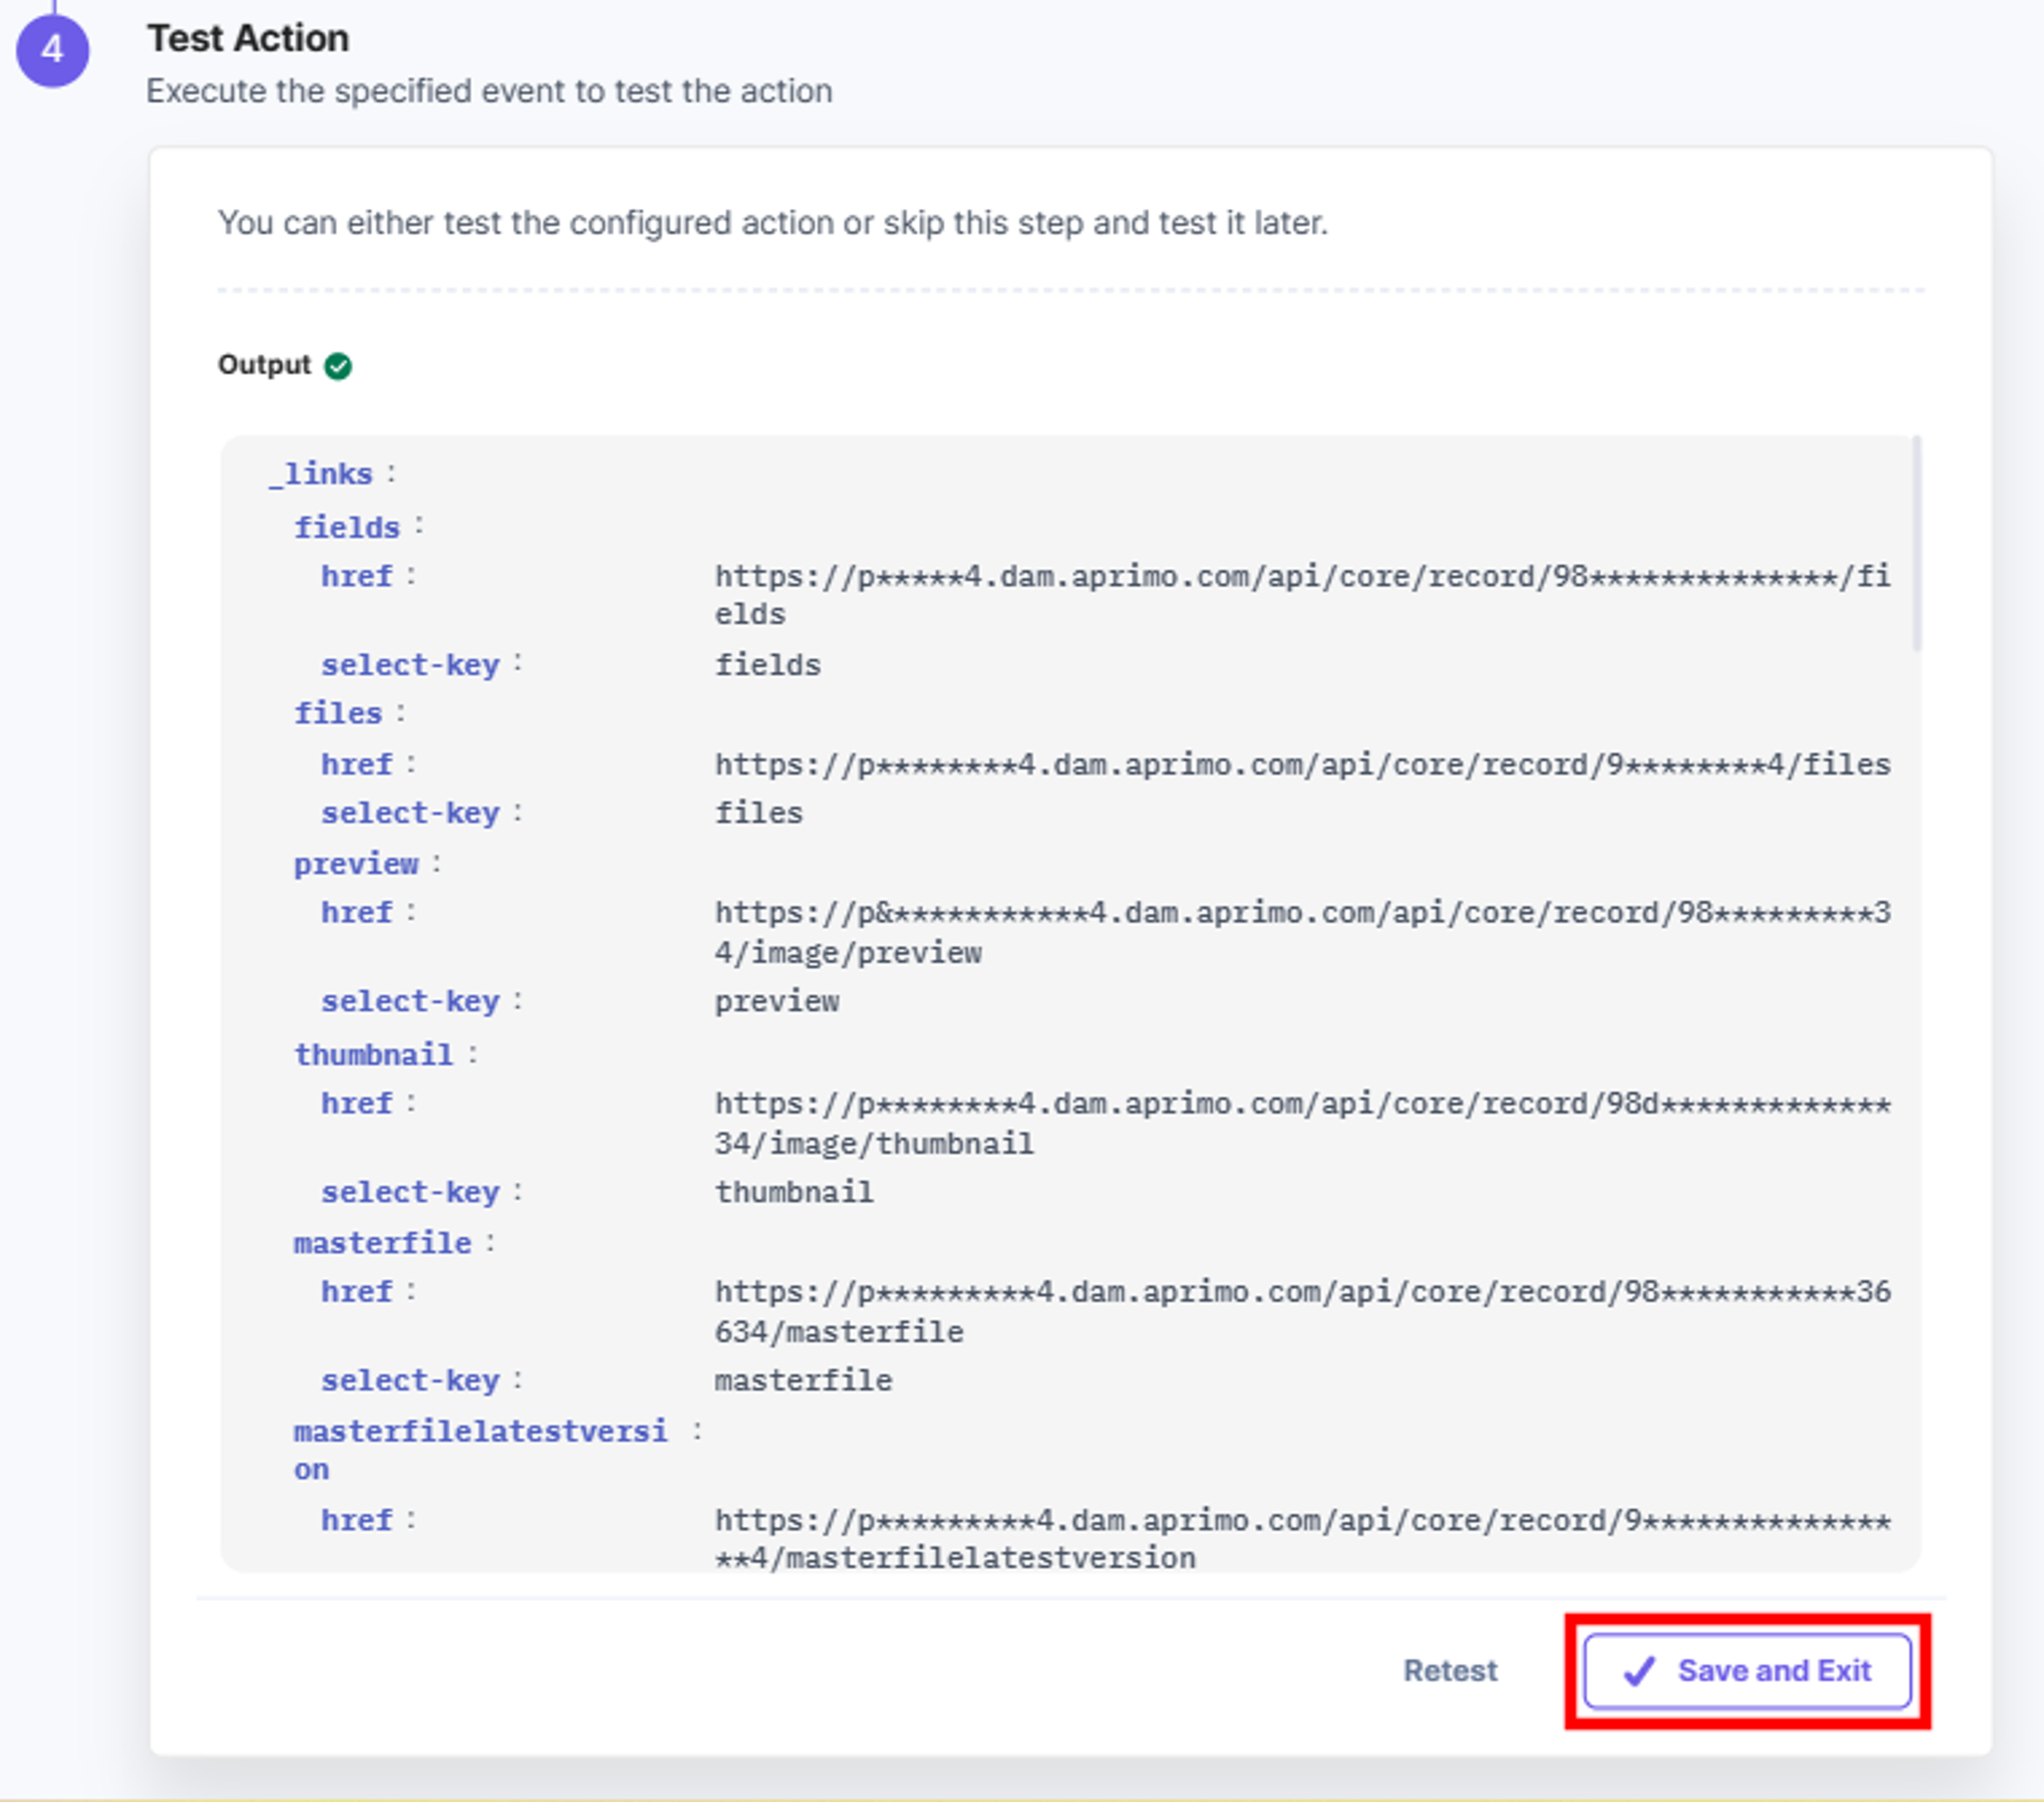The image size is (2044, 1802).
Task: Click the href key under fields
Action: point(356,576)
